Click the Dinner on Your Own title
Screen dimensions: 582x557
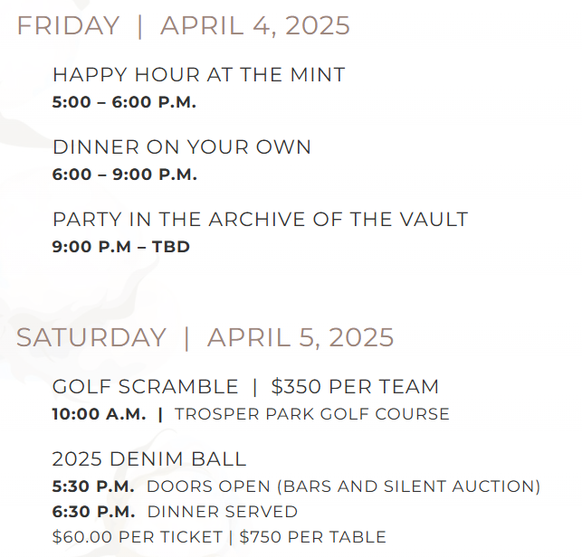182,146
